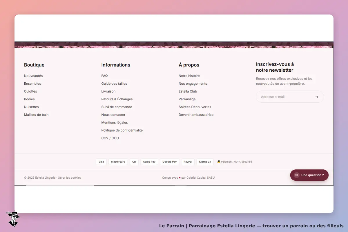Click the Informations column heading
This screenshot has width=348, height=232.
click(x=116, y=65)
